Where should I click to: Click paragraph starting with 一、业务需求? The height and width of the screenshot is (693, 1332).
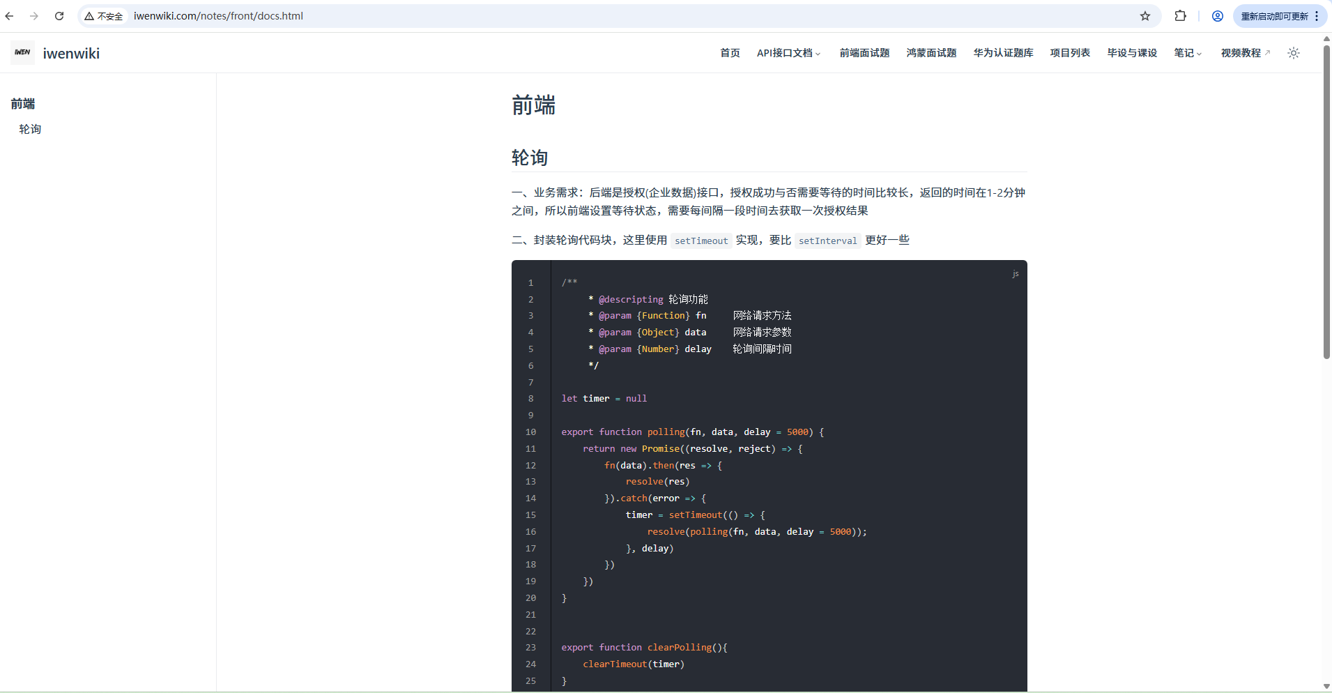(768, 201)
